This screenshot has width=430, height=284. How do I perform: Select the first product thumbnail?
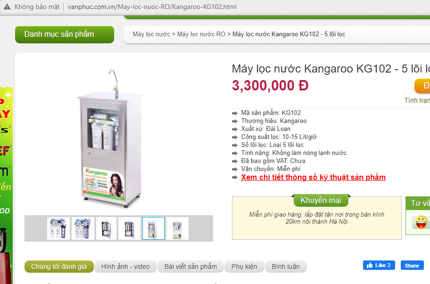[58, 228]
